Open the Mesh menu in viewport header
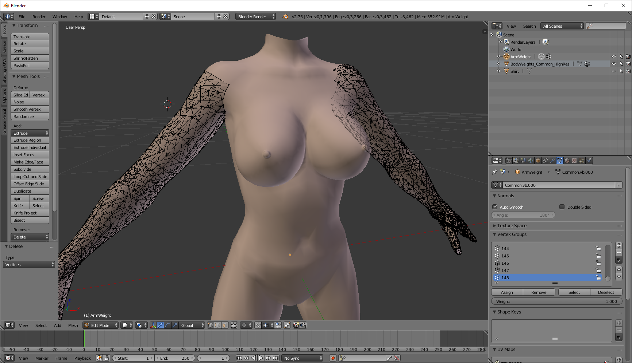Screen dimensions: 632x363 coord(73,325)
